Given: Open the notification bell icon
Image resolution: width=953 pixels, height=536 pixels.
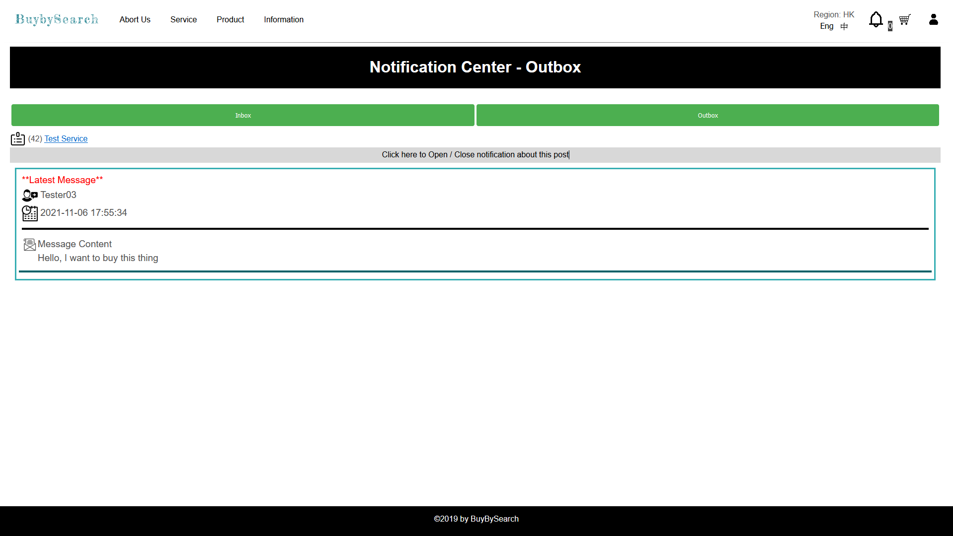Looking at the screenshot, I should point(876,20).
